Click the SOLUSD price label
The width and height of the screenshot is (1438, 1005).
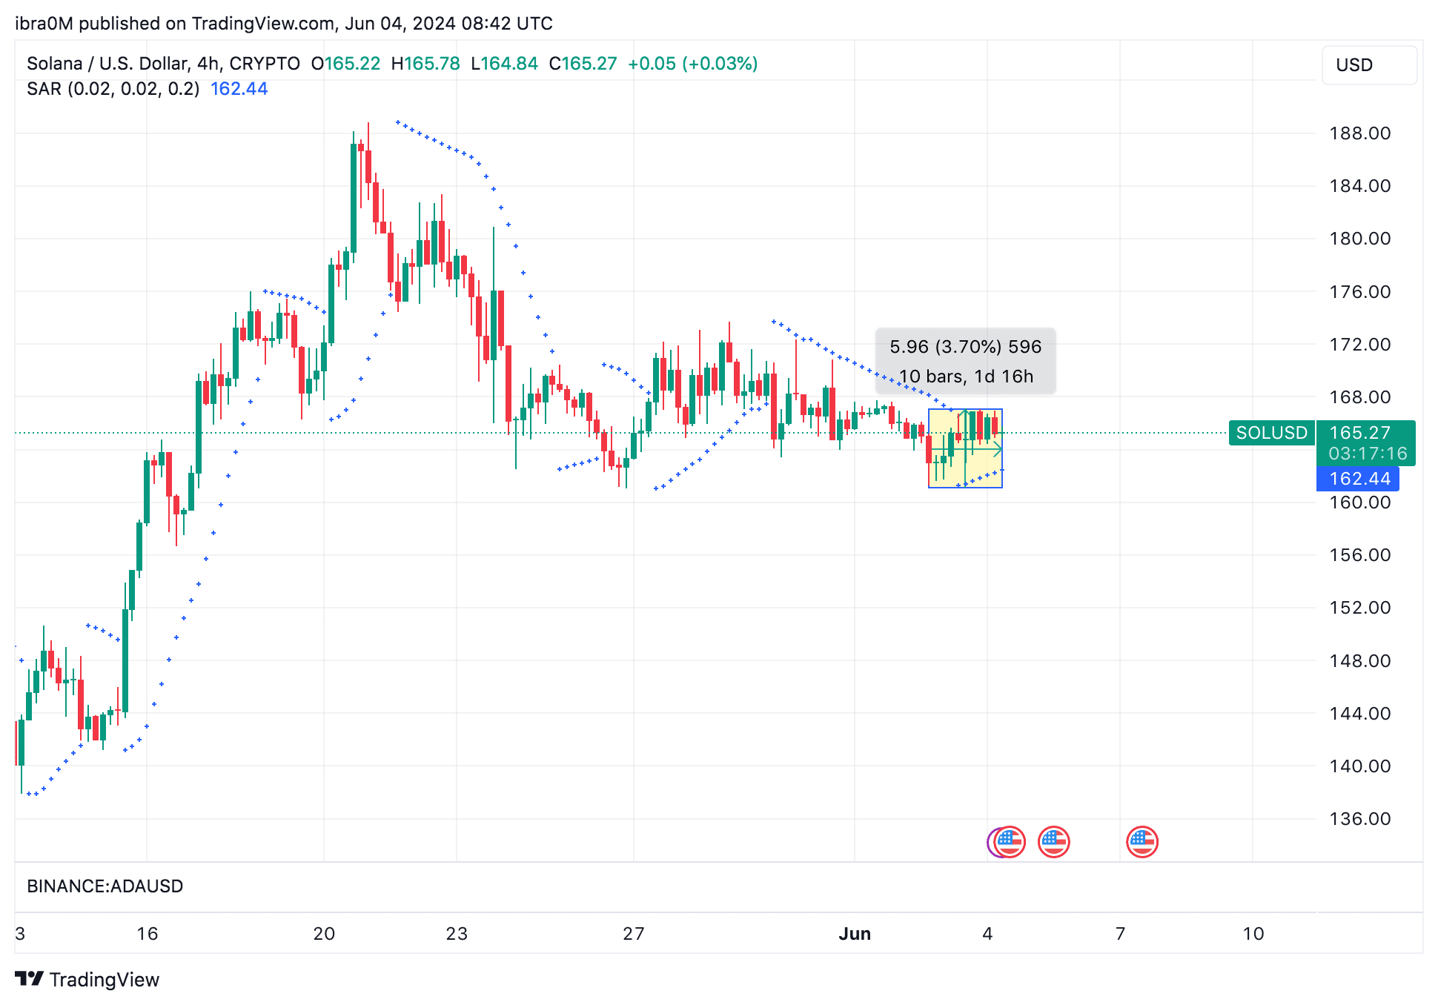click(x=1271, y=433)
